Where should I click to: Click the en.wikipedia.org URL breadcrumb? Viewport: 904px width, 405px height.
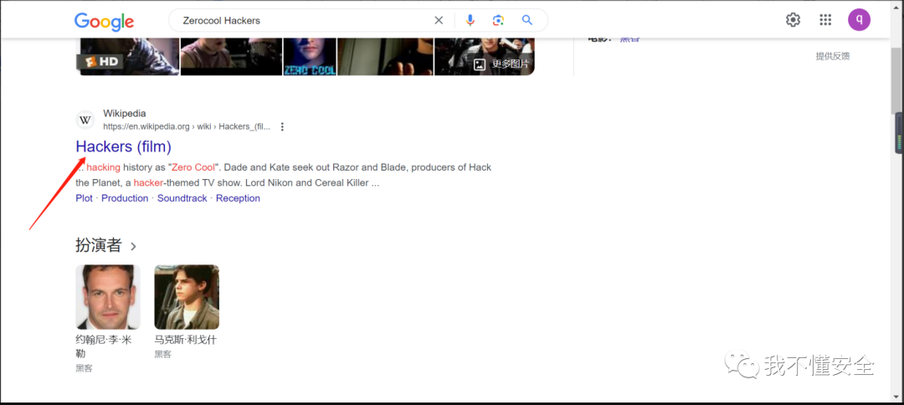(187, 126)
